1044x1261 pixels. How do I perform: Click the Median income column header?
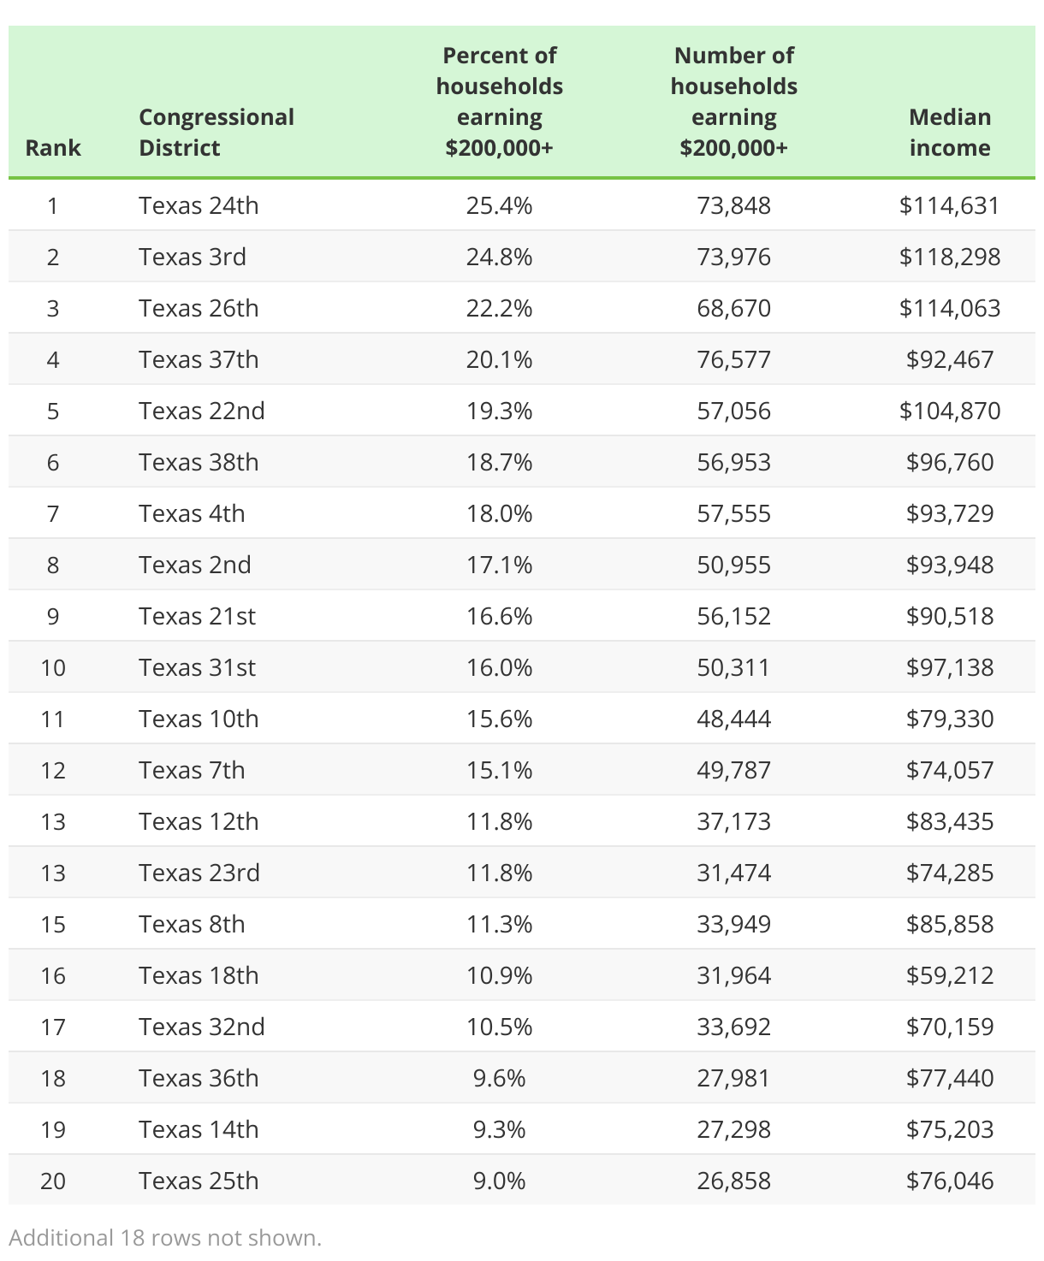tap(949, 133)
